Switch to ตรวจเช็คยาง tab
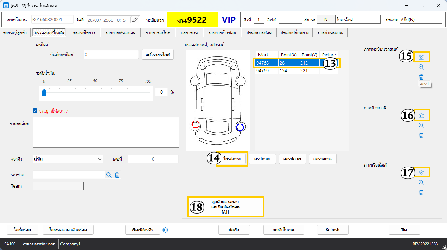The image size is (447, 250). click(84, 33)
